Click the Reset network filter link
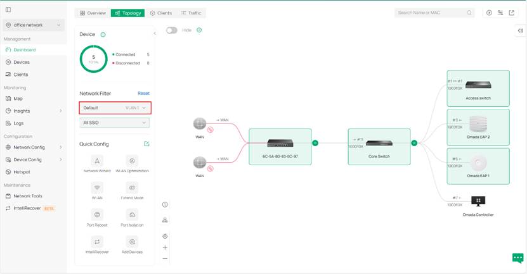This screenshot has height=274, width=527. (143, 93)
